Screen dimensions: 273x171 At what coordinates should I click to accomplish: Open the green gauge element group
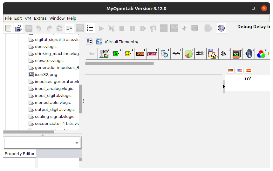188,54
